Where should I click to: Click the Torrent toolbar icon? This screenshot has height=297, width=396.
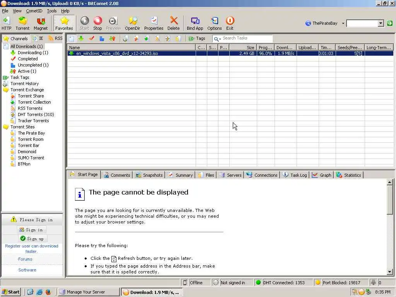point(22,23)
